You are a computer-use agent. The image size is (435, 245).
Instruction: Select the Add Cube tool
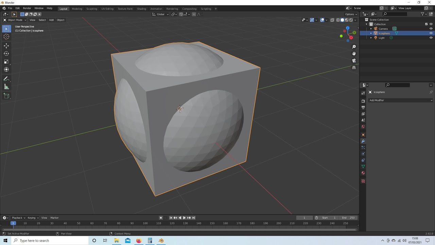[6, 96]
